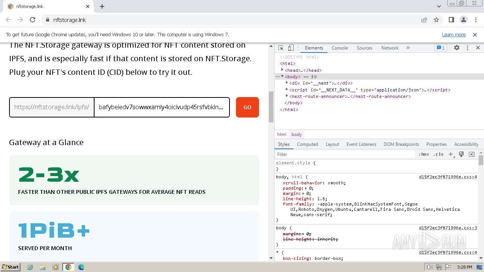Select body in the breadcrumb bar
The height and width of the screenshot is (272, 484).
[297, 134]
